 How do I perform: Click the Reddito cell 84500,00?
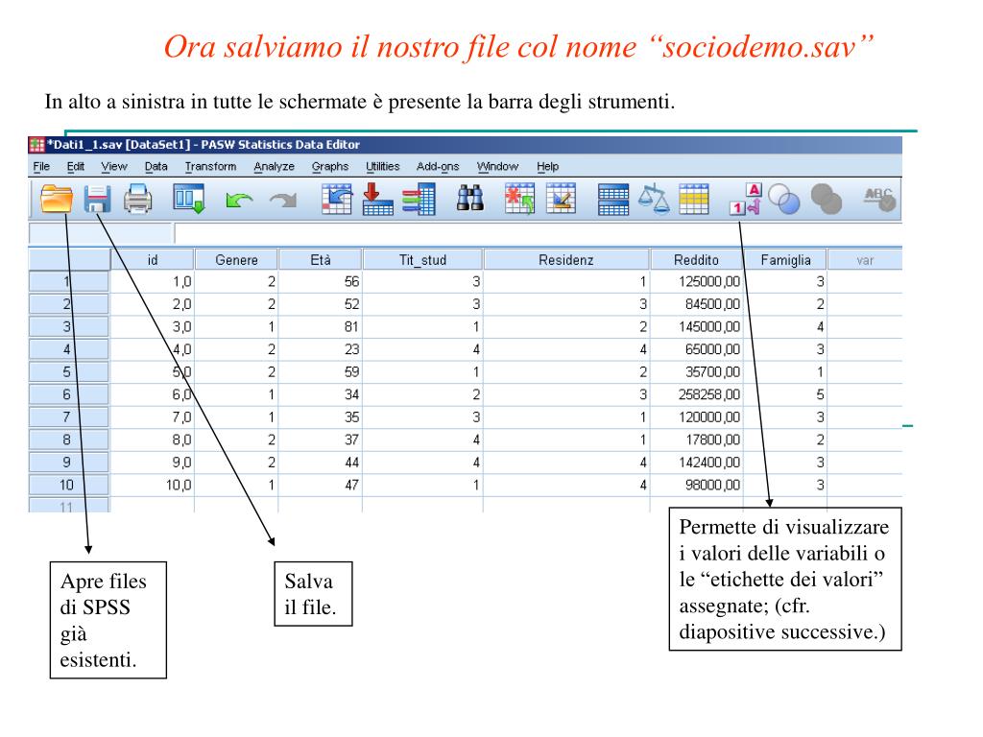click(x=697, y=304)
